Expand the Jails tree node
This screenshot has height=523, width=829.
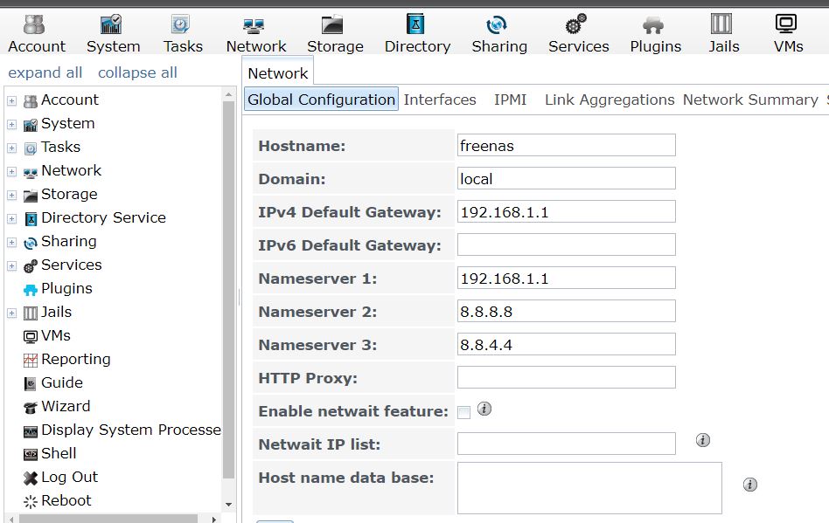12,313
